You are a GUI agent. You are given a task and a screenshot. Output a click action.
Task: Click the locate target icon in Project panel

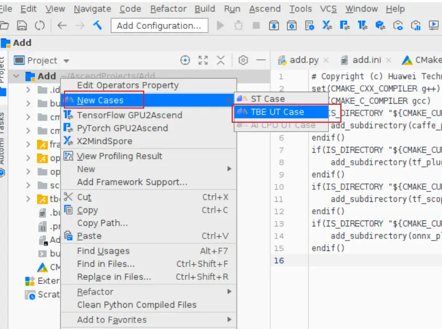[185, 60]
